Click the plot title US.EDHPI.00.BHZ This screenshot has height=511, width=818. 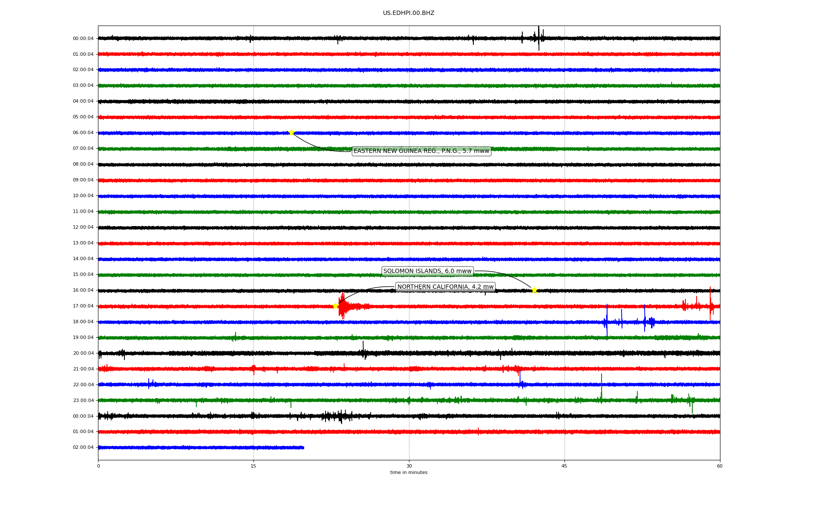click(x=408, y=13)
